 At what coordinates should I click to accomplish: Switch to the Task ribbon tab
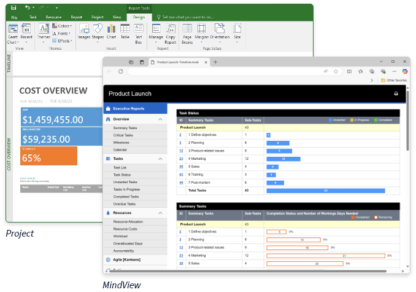coord(33,17)
